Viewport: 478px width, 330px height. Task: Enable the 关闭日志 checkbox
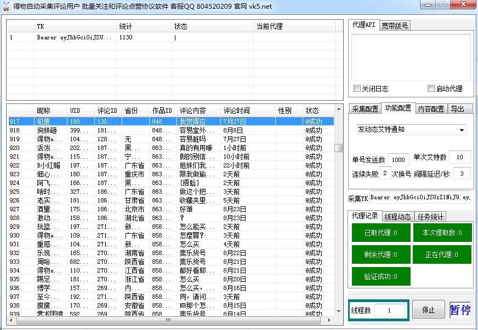pos(357,89)
